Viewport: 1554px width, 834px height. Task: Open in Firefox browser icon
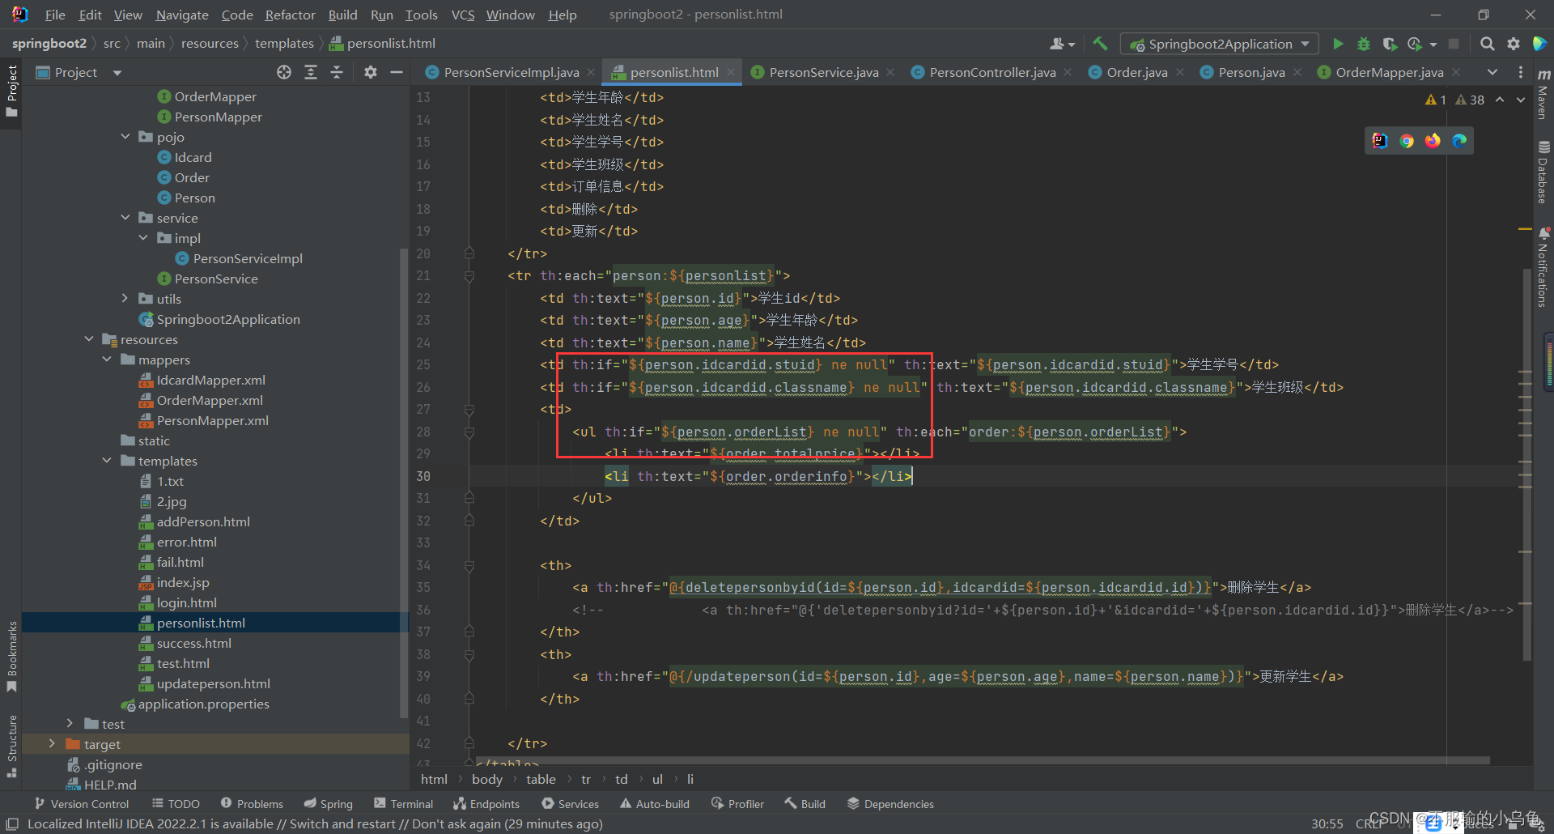(1433, 141)
